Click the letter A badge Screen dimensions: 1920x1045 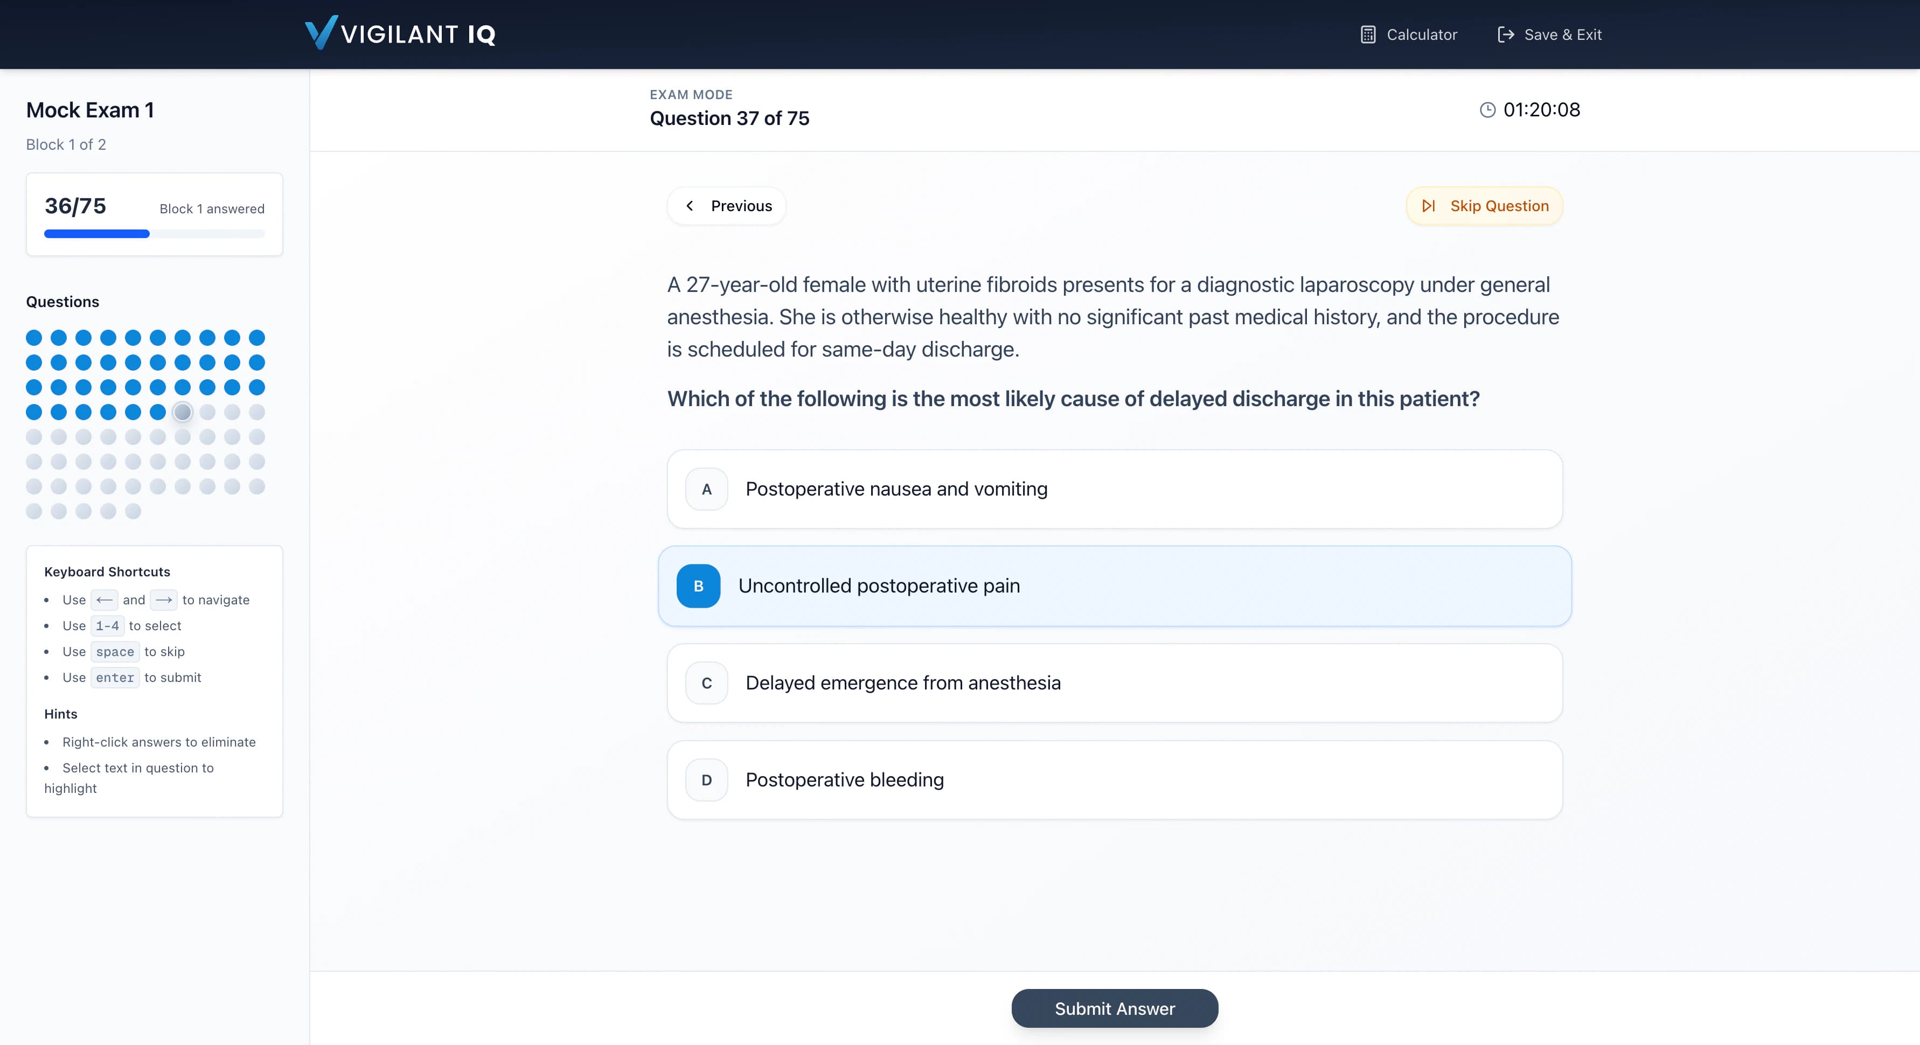point(707,489)
